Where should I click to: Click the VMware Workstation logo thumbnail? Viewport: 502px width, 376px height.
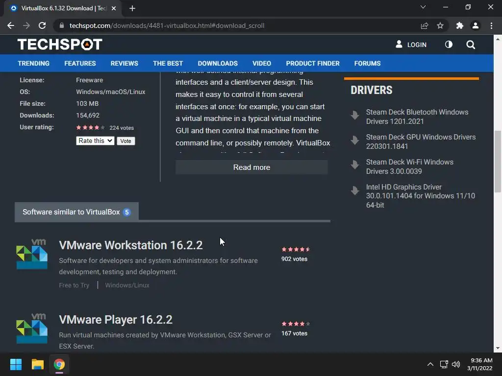[x=32, y=254]
